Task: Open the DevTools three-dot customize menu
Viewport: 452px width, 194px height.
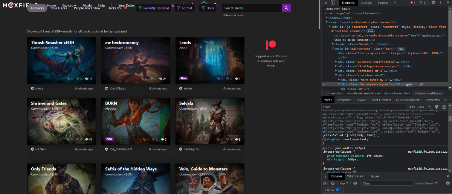Action: pos(441,2)
